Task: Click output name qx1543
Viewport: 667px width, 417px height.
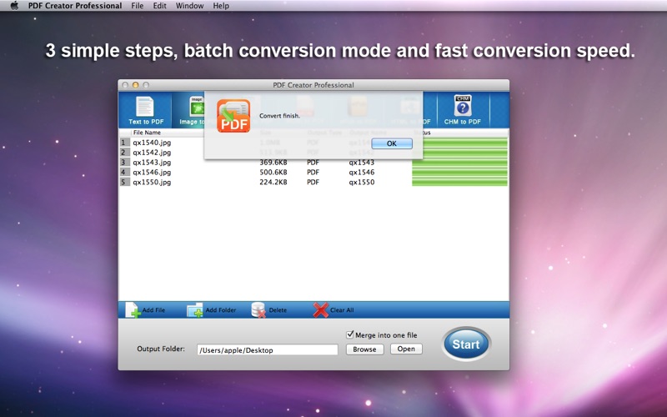Action: pyautogui.click(x=362, y=162)
